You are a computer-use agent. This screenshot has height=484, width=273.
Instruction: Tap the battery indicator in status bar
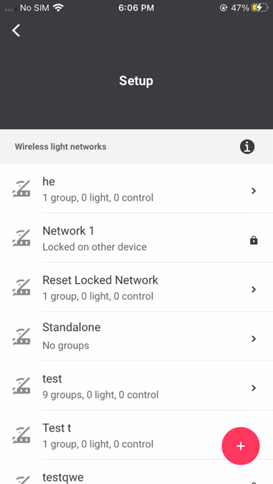tap(259, 8)
